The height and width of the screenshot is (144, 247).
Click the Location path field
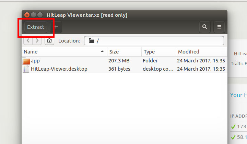pos(154,41)
